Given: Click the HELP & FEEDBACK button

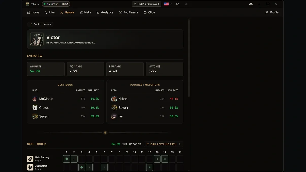Looking at the screenshot, I should (146, 4).
